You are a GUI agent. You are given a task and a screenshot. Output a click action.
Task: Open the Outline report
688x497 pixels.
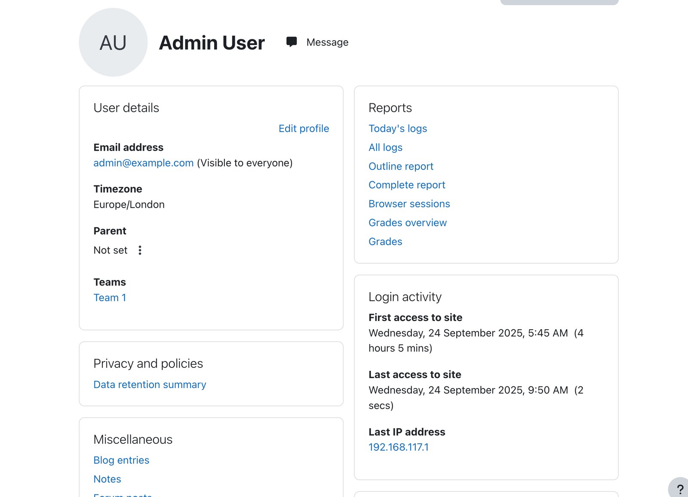pos(401,166)
